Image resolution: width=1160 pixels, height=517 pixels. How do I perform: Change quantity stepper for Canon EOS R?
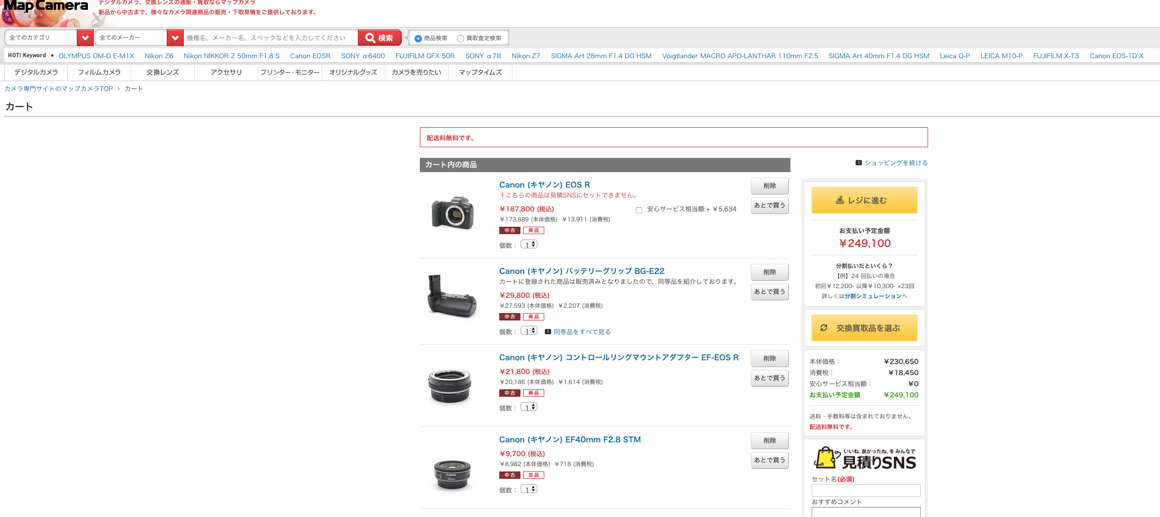529,244
